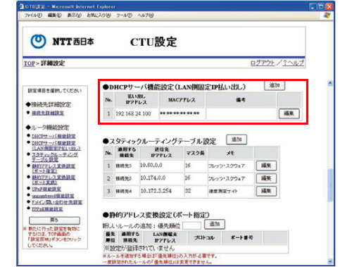Click the MACアドレス column header
Image resolution: width=352 pixels, height=267 pixels.
(182, 100)
